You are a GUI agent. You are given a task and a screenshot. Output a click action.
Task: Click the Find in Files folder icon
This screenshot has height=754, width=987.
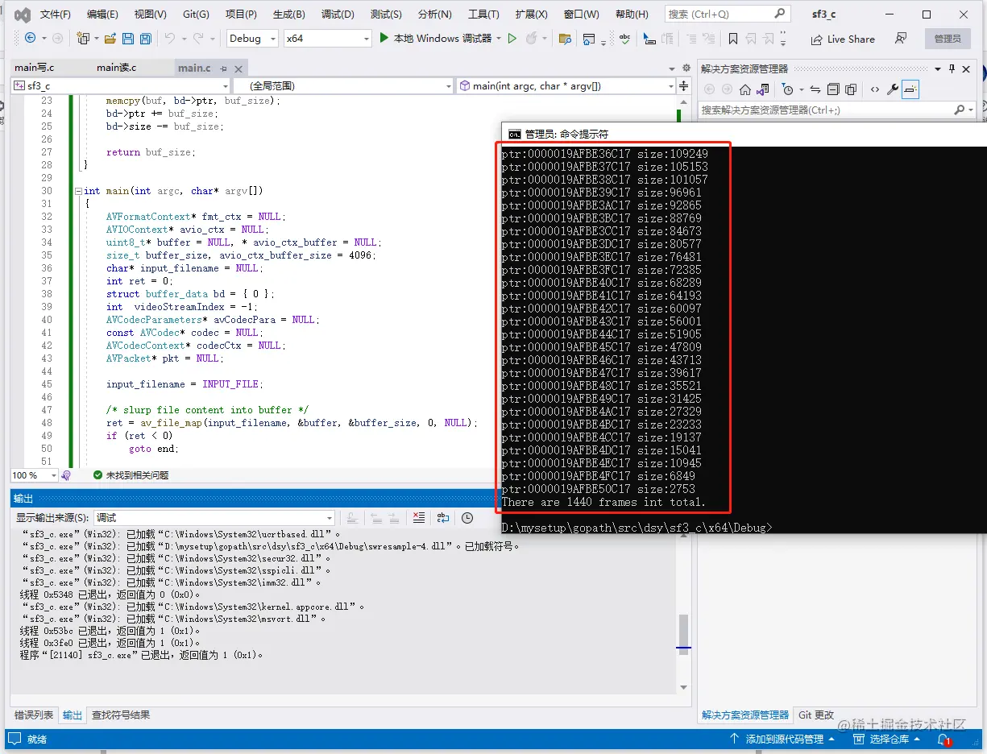pos(565,38)
